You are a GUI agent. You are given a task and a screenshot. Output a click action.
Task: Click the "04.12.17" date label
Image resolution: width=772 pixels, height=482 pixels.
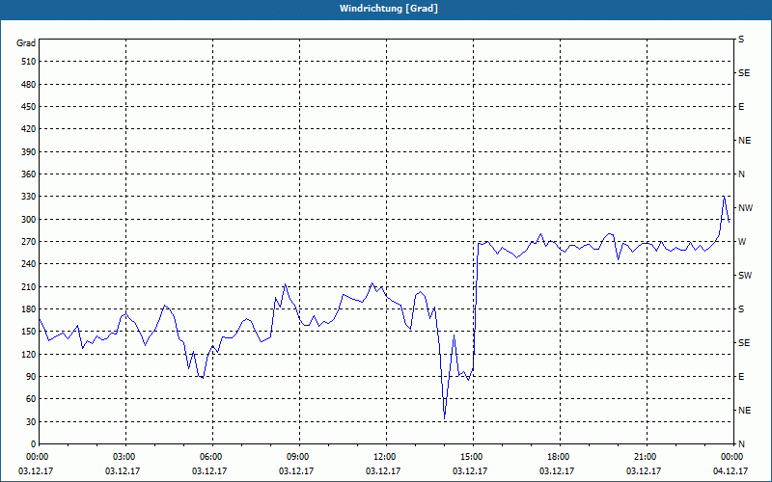tap(731, 470)
